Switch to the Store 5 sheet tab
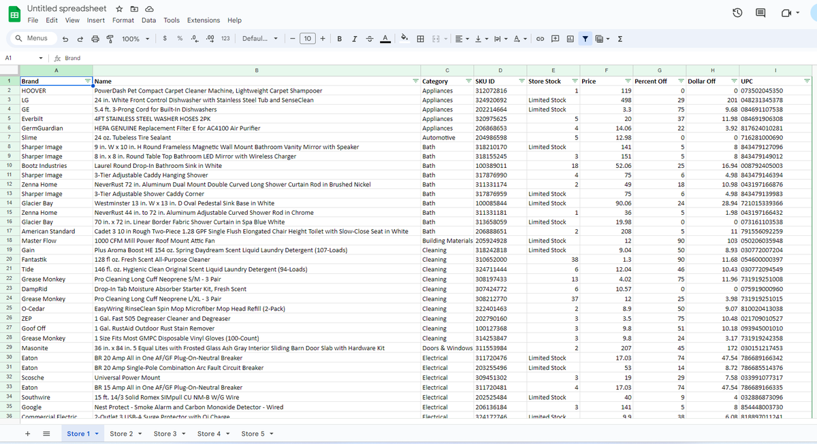817x444 pixels. pos(257,434)
